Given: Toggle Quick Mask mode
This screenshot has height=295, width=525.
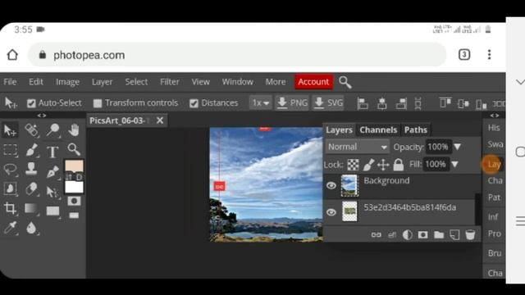Looking at the screenshot, I should click(x=74, y=201).
